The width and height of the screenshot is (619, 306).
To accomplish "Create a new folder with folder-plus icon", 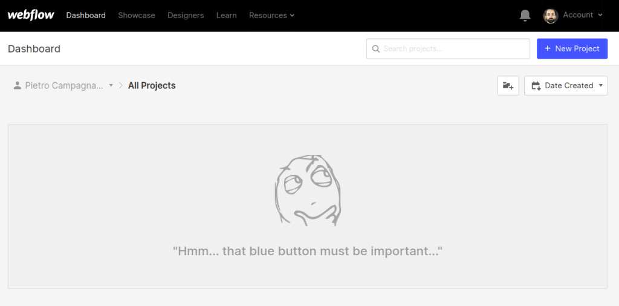I will [x=508, y=86].
